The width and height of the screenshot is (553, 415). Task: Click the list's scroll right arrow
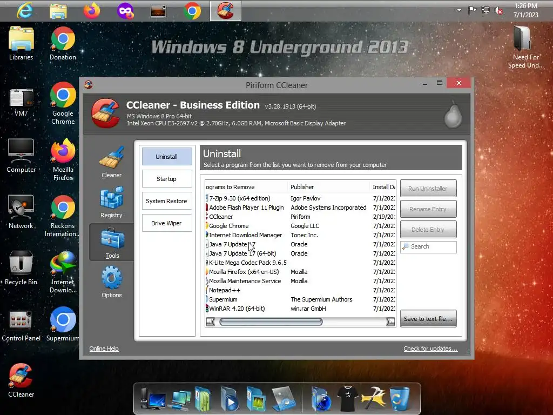pos(390,322)
